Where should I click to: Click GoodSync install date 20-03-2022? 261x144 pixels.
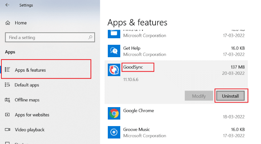(233, 73)
